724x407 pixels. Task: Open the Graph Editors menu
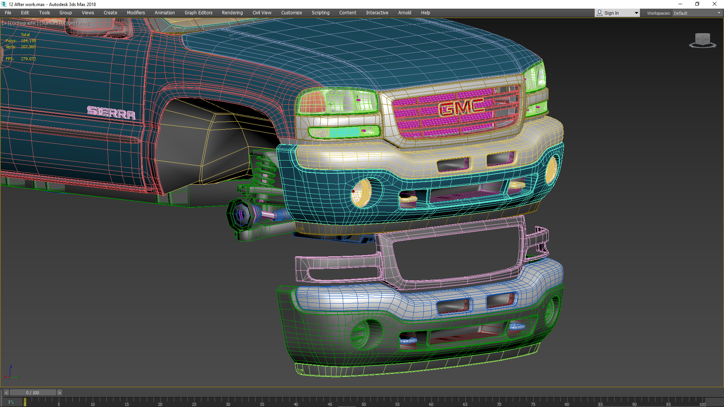[x=198, y=13]
